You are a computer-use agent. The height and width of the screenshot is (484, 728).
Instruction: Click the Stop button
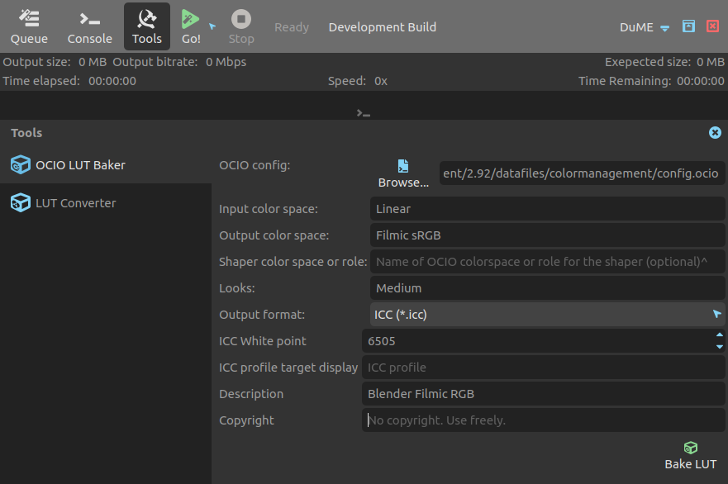pos(241,26)
